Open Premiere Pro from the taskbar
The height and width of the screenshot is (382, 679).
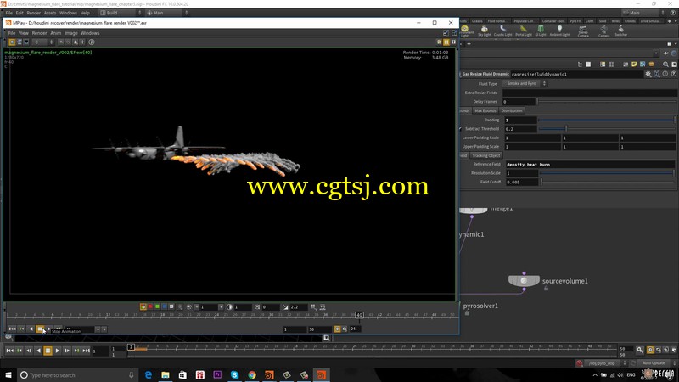tap(217, 374)
